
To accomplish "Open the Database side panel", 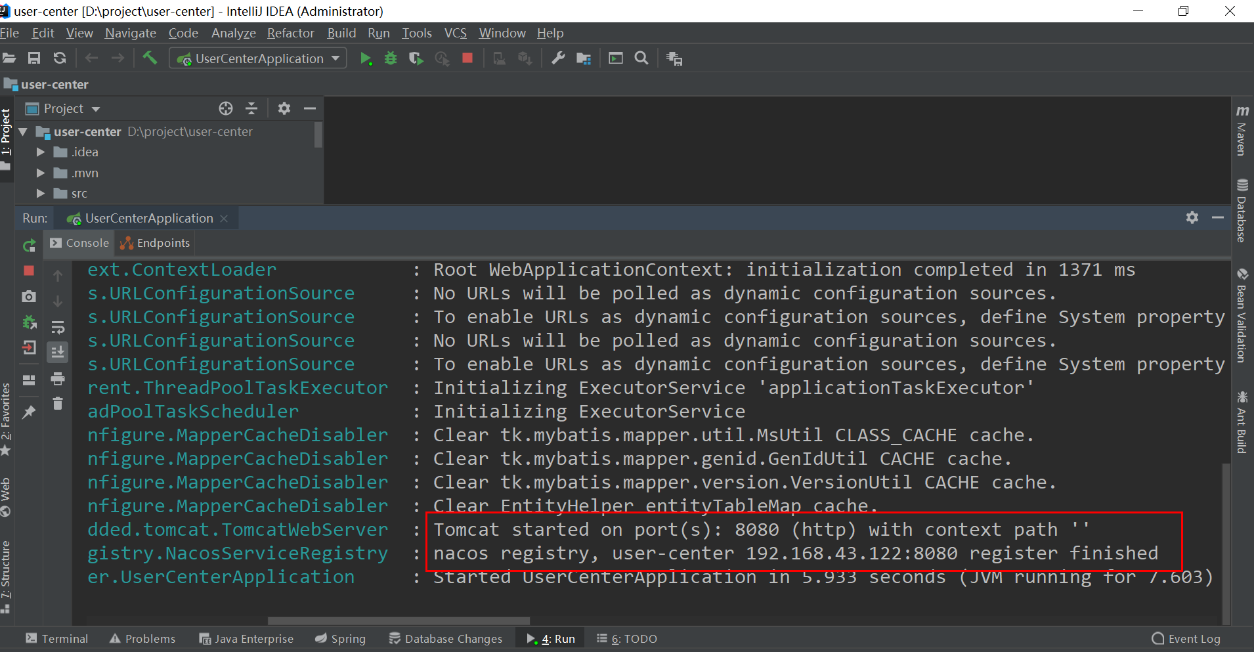I will (1242, 211).
